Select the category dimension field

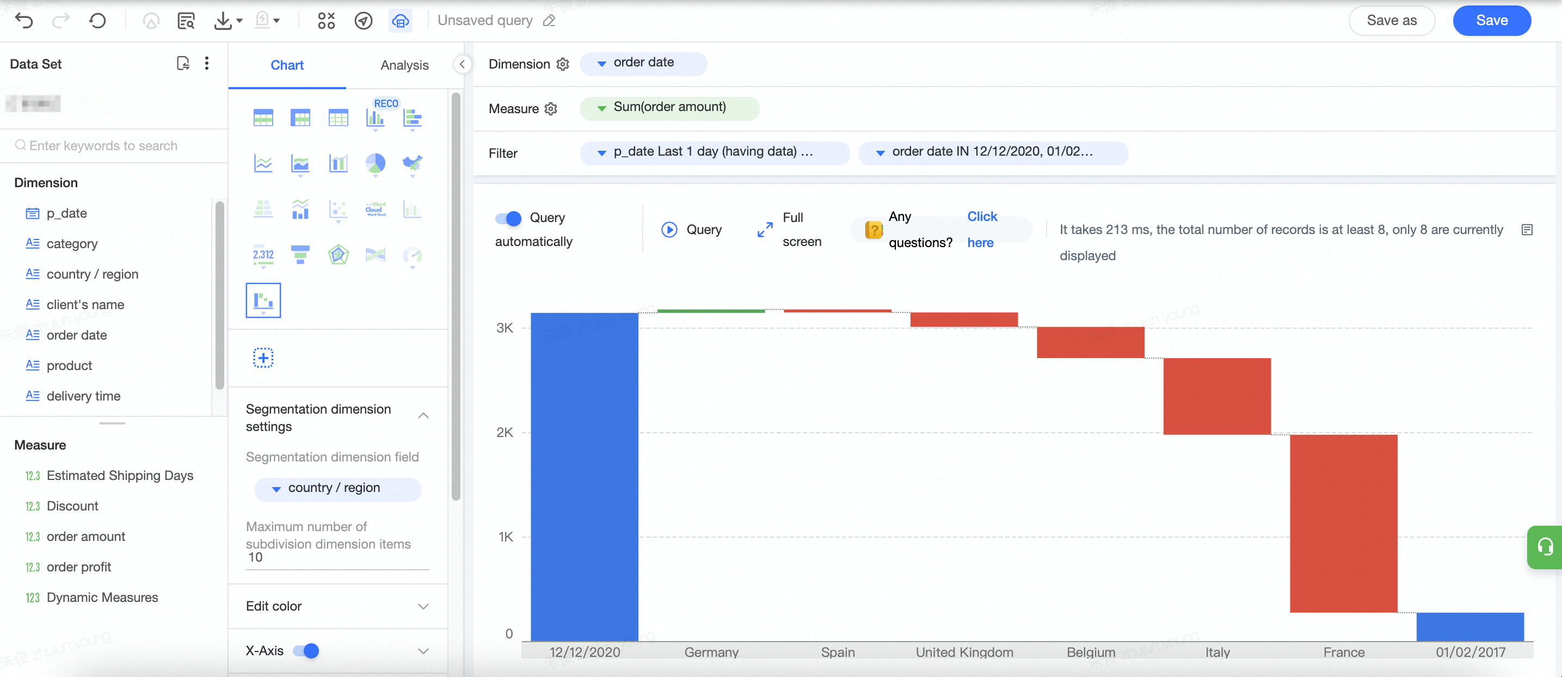click(x=72, y=244)
